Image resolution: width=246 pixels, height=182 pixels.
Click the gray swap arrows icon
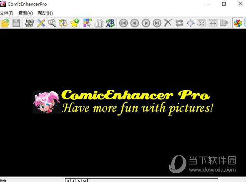[x=179, y=23]
